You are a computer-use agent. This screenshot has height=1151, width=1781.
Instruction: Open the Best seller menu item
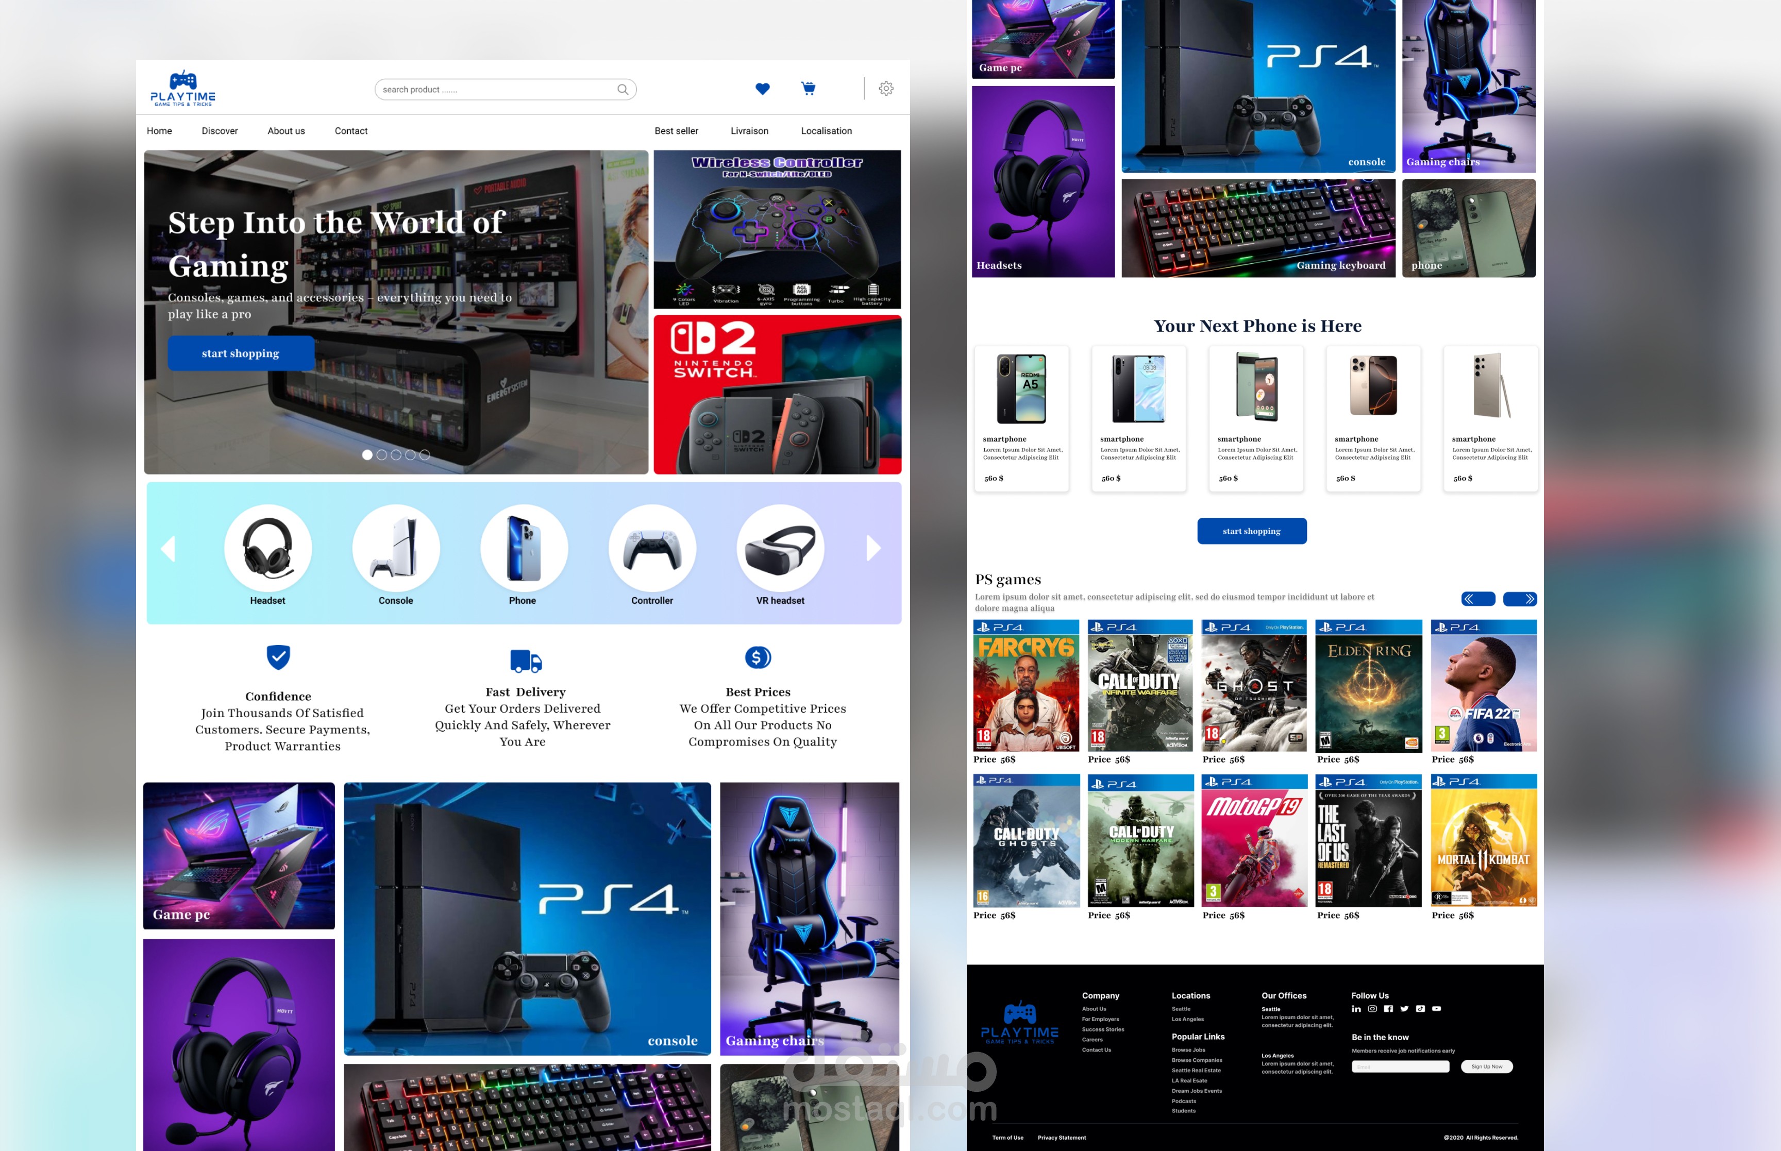(x=676, y=131)
